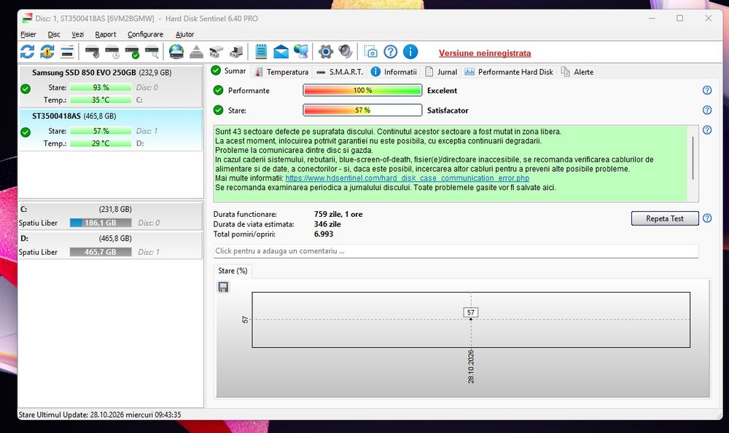Click the Performante 100 % progress bar

coord(362,90)
